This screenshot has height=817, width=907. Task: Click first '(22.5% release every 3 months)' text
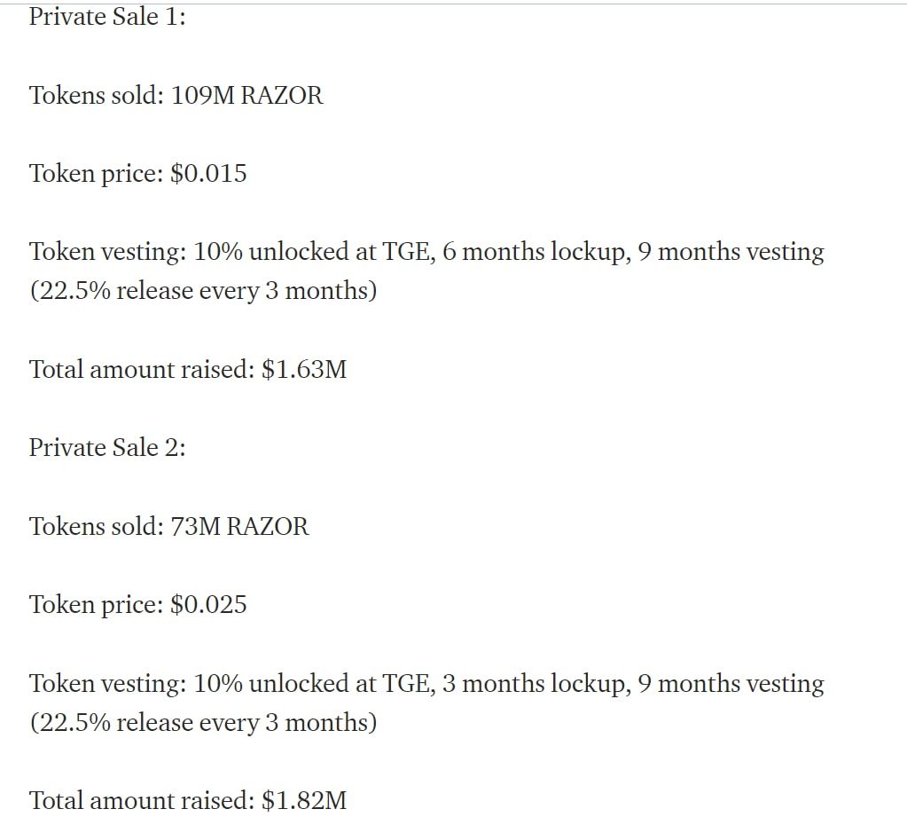click(203, 290)
